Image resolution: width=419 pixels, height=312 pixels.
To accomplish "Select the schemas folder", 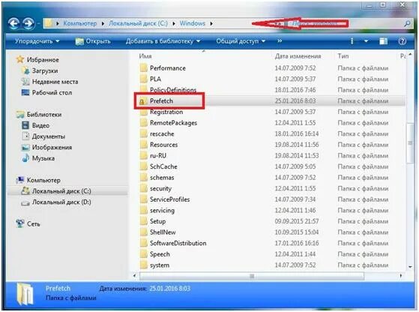I will pyautogui.click(x=162, y=178).
